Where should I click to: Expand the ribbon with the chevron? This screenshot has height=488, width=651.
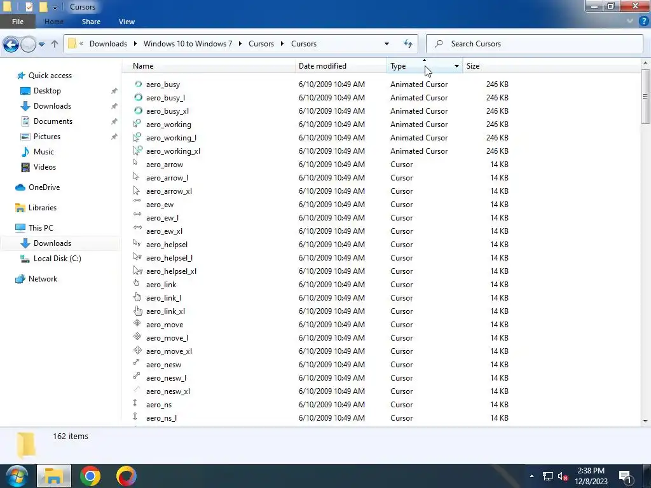pyautogui.click(x=630, y=21)
